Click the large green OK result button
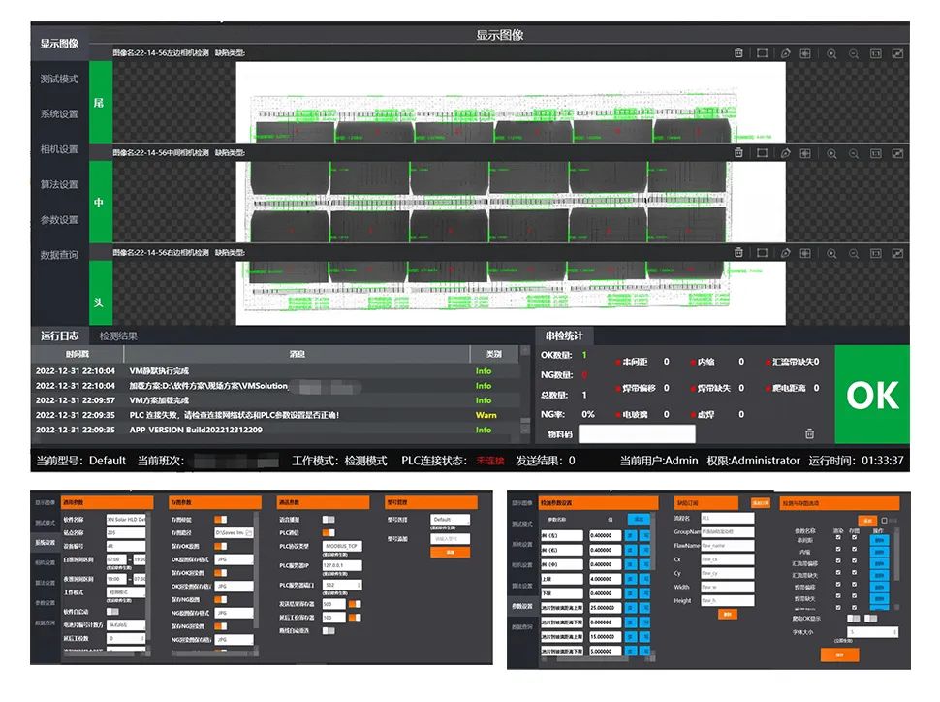940x702 pixels. (871, 396)
